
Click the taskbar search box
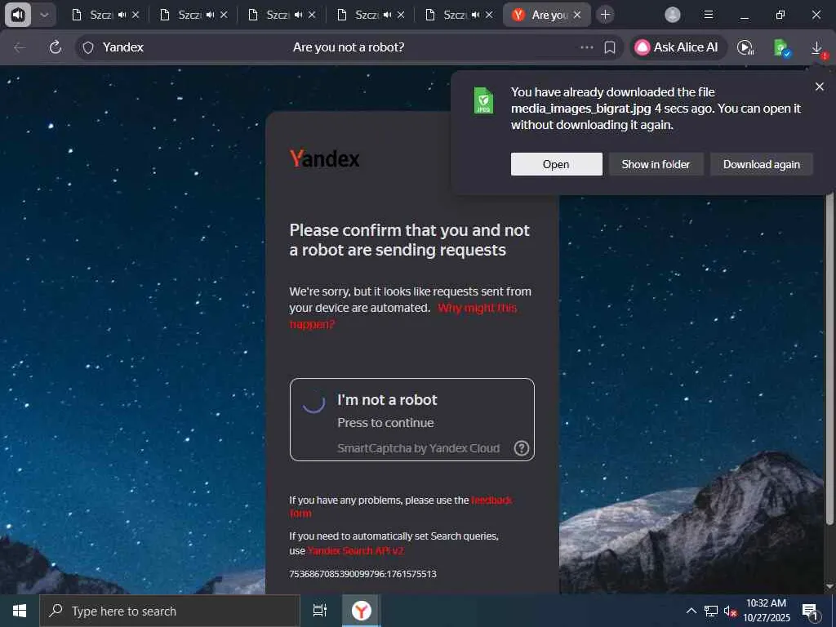pos(170,611)
